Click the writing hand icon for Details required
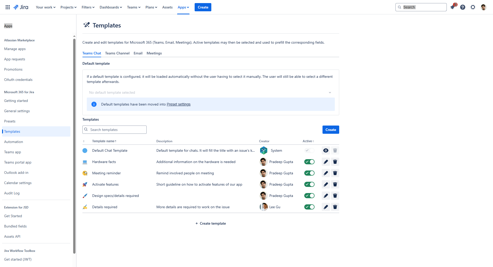The width and height of the screenshot is (493, 267). coord(85,207)
